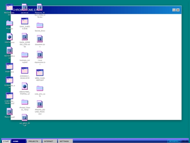Open the Resume.pdf file icon
Screen dimensions: 190x143
[x=9, y=112]
